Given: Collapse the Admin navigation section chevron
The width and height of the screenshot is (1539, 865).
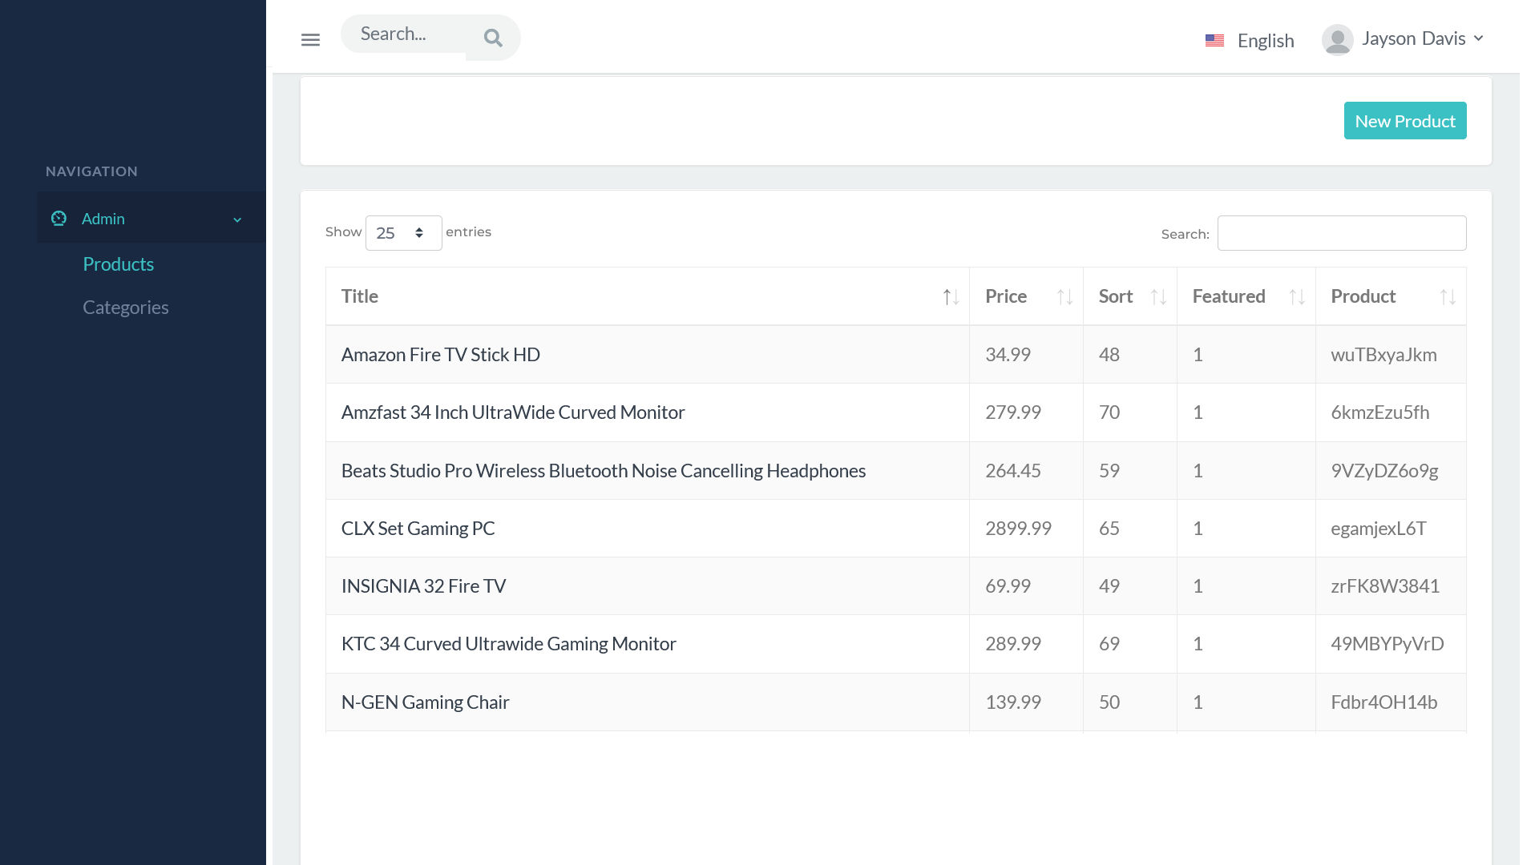Looking at the screenshot, I should pos(237,219).
